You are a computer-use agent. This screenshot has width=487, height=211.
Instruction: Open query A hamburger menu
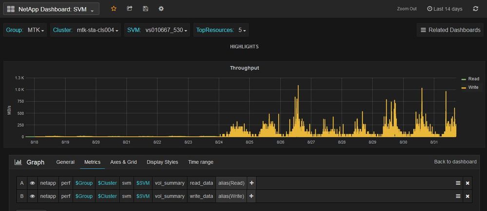tap(458, 183)
